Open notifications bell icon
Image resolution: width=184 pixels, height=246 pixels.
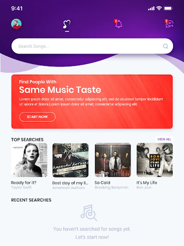[x=118, y=24]
